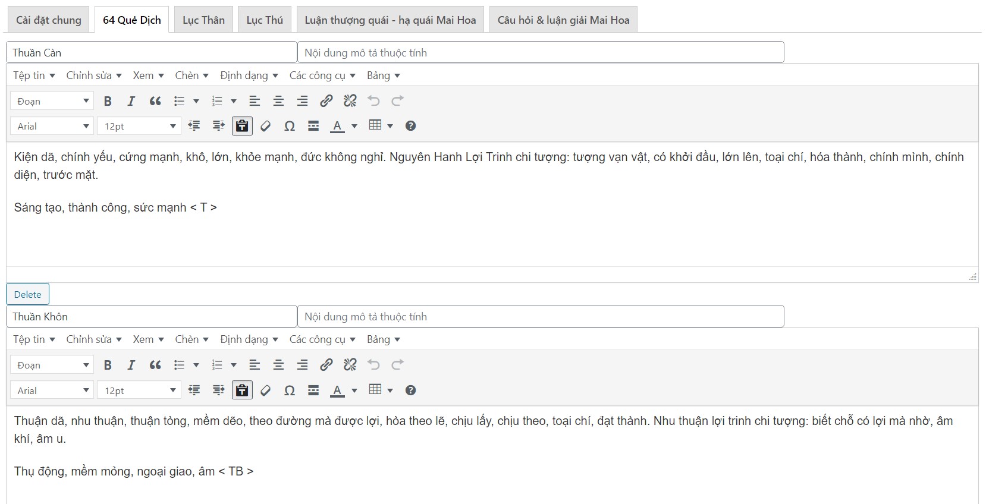Focus description field beside Thuần Khôn
This screenshot has height=504, width=986.
541,316
